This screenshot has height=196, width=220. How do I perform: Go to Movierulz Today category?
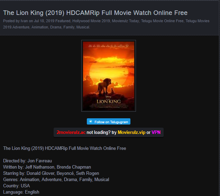click(126, 21)
